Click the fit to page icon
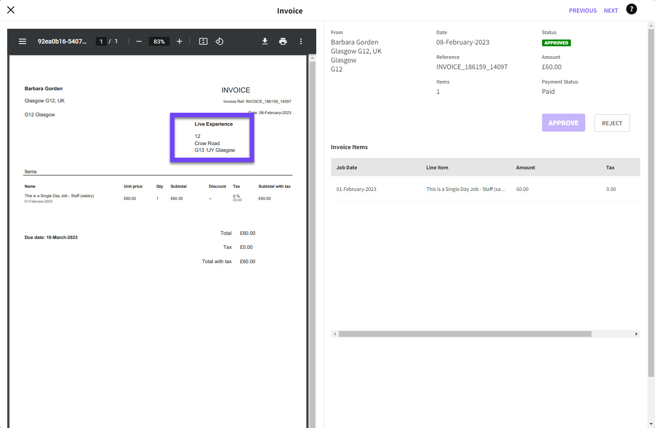This screenshot has height=428, width=655. (x=203, y=41)
